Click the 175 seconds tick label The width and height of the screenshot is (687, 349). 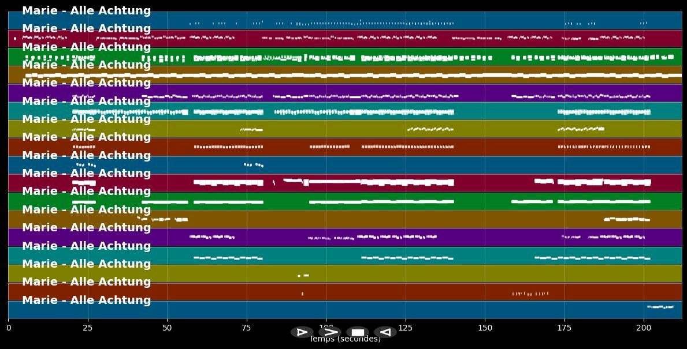click(x=565, y=328)
